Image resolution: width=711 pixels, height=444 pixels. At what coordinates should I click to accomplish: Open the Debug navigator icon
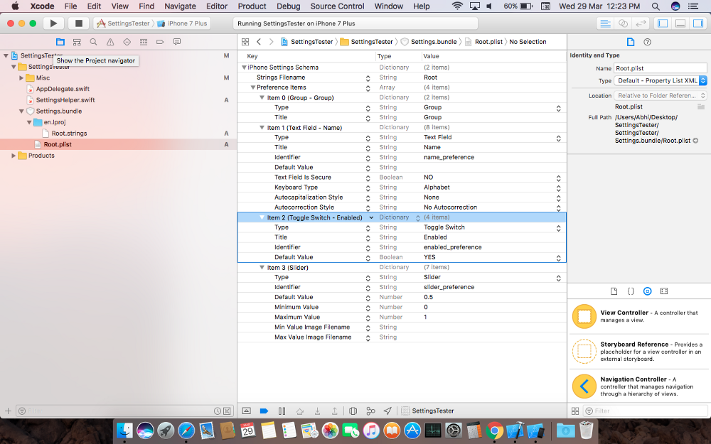tap(144, 42)
